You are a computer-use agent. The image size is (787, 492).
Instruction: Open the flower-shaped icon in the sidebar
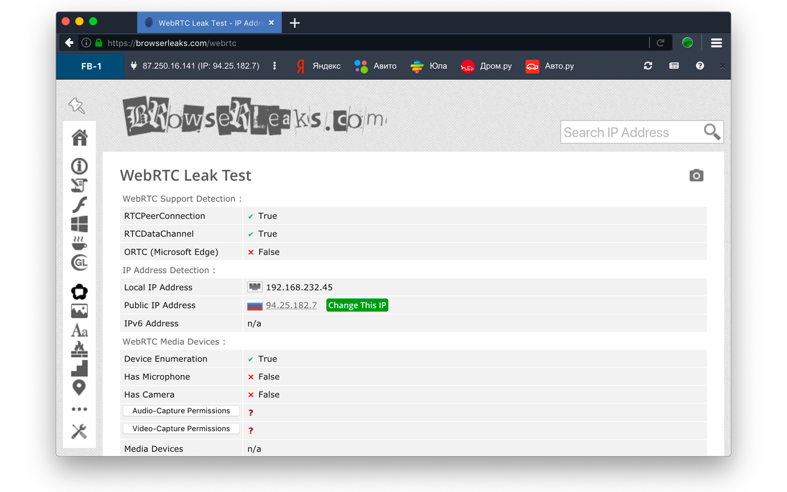click(x=79, y=292)
